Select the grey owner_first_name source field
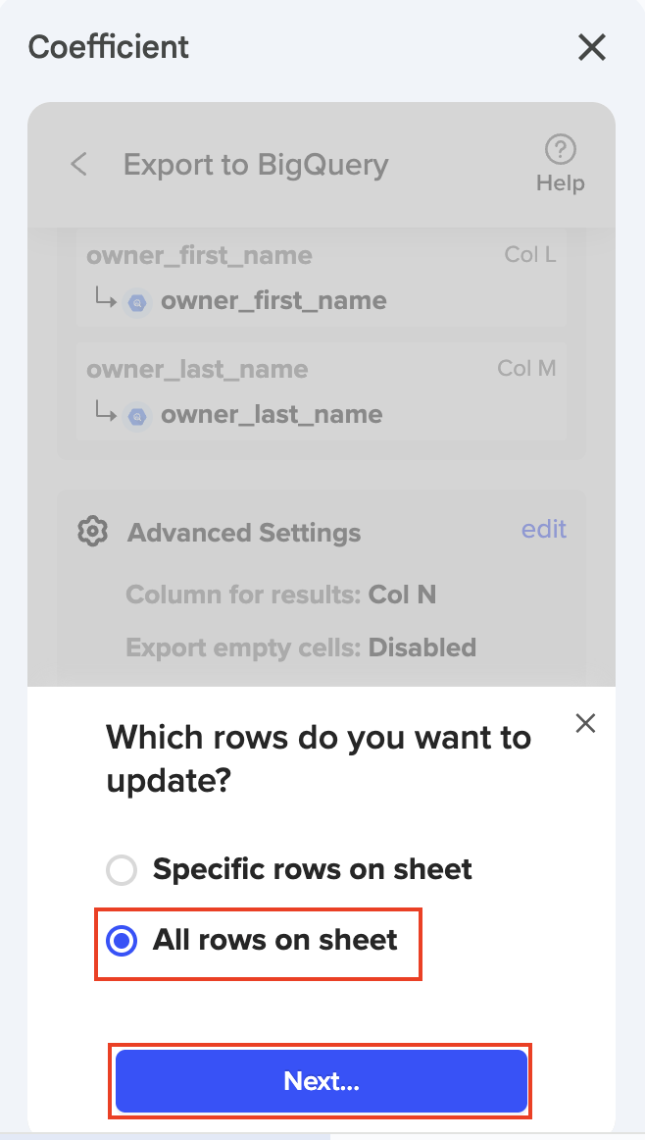This screenshot has height=1140, width=645. click(199, 256)
